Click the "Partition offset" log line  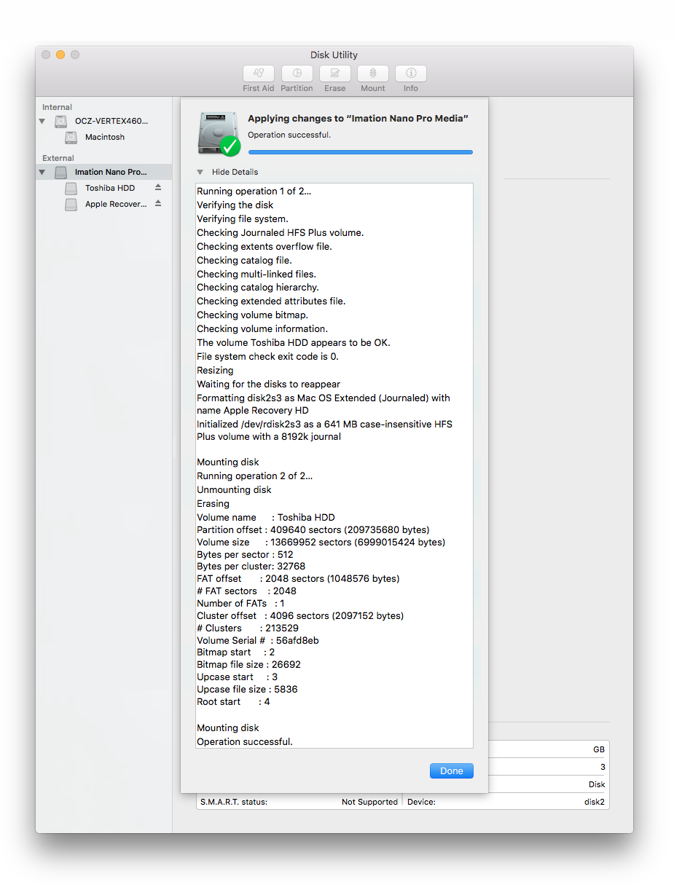coord(313,530)
